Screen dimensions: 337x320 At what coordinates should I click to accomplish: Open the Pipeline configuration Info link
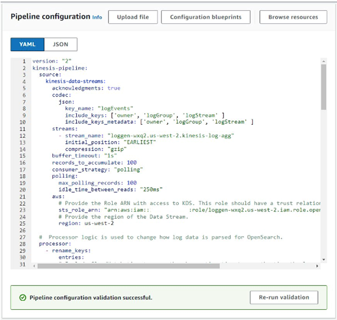97,17
